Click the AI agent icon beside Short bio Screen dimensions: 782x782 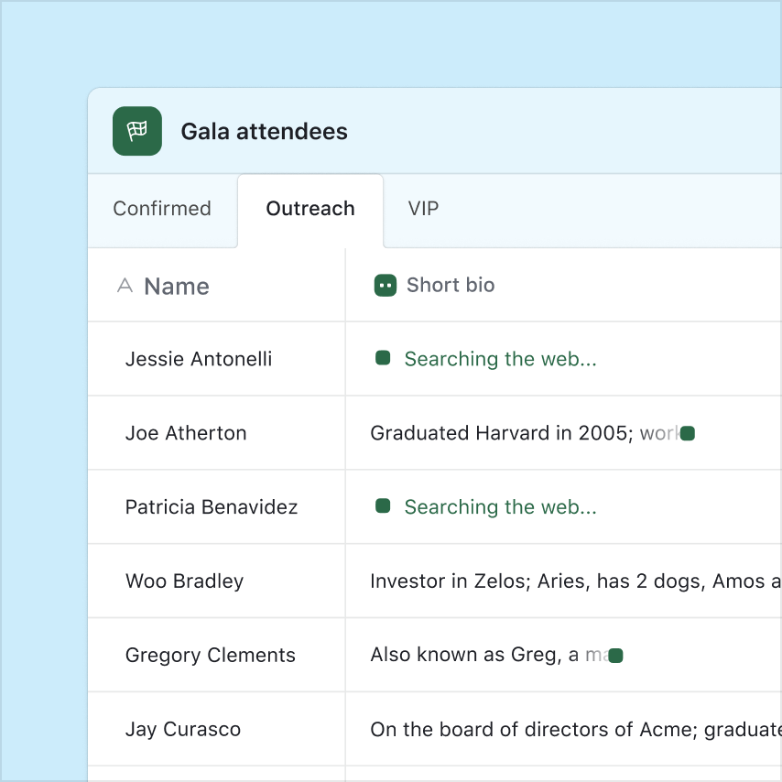385,286
